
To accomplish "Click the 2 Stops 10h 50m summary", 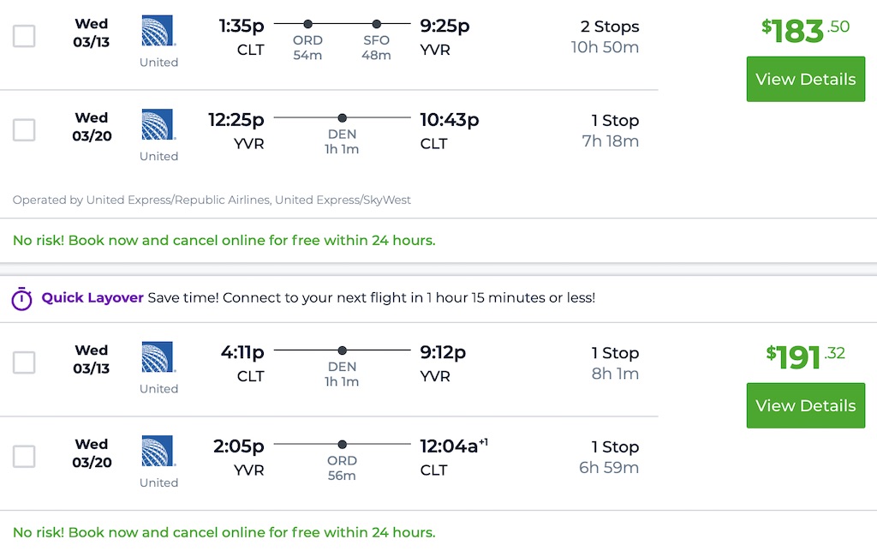I will (605, 37).
